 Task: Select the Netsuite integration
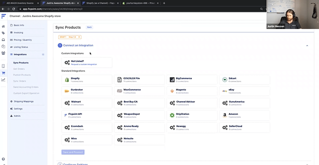tap(139, 140)
